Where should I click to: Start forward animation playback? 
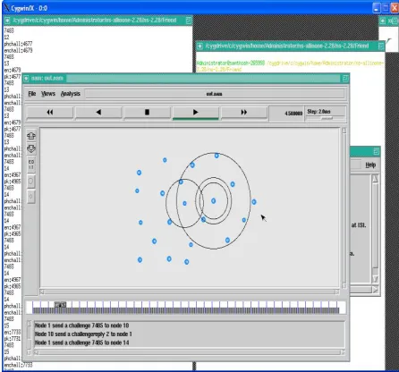tap(196, 113)
